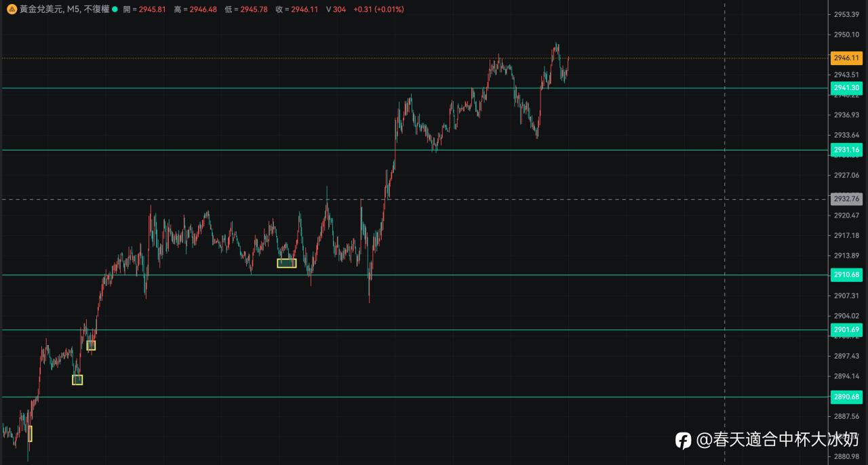
Task: Click the 2950.00 tick on price axis
Action: (x=847, y=35)
